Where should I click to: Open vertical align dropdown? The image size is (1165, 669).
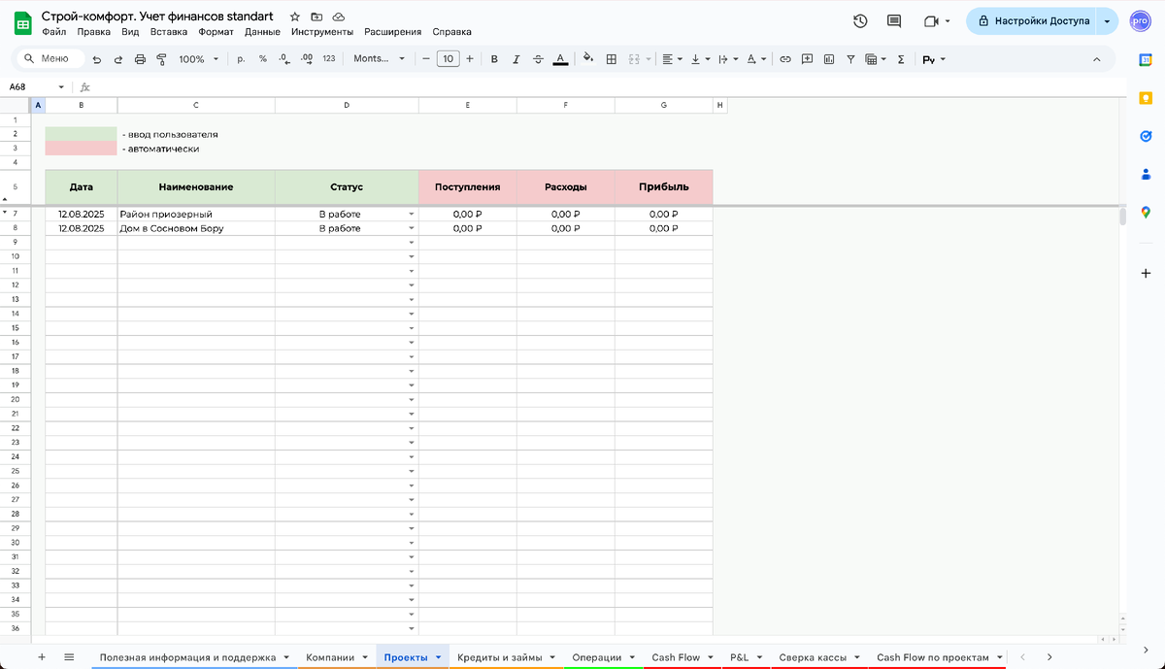[x=701, y=59]
